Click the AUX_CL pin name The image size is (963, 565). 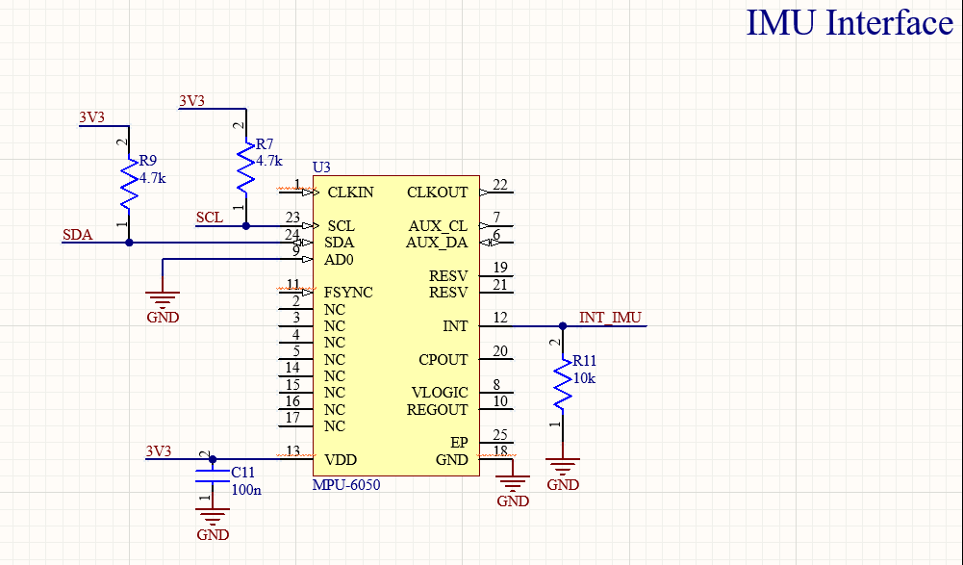438,226
